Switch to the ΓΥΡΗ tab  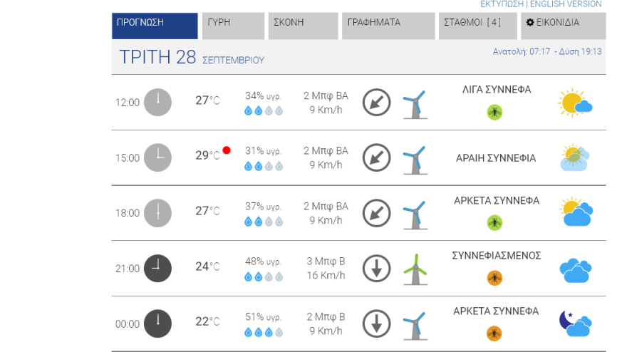(233, 26)
